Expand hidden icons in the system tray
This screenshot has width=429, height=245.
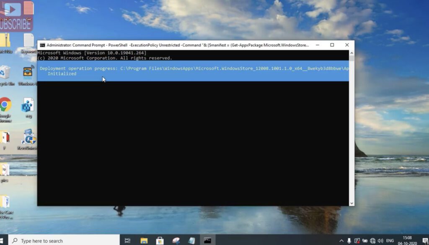click(x=341, y=240)
